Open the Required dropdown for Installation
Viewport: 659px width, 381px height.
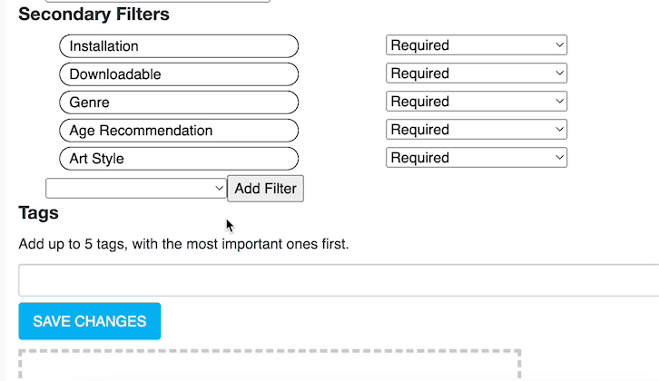pos(477,45)
